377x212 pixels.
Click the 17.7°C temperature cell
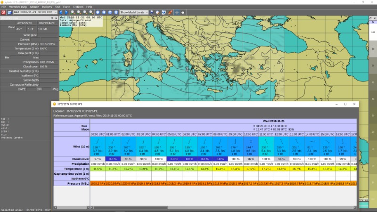(266, 169)
